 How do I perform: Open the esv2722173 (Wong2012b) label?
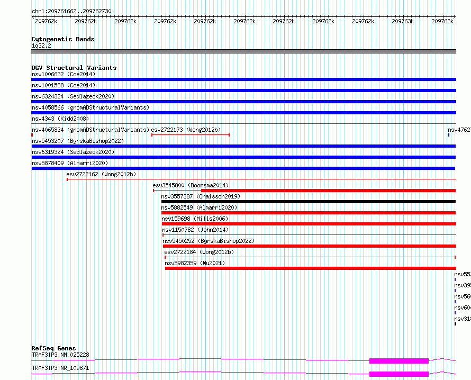tap(186, 130)
